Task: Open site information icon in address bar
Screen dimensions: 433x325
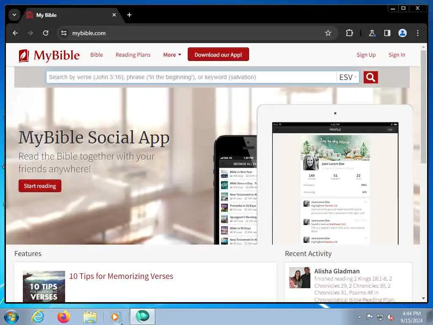Action: [x=64, y=33]
